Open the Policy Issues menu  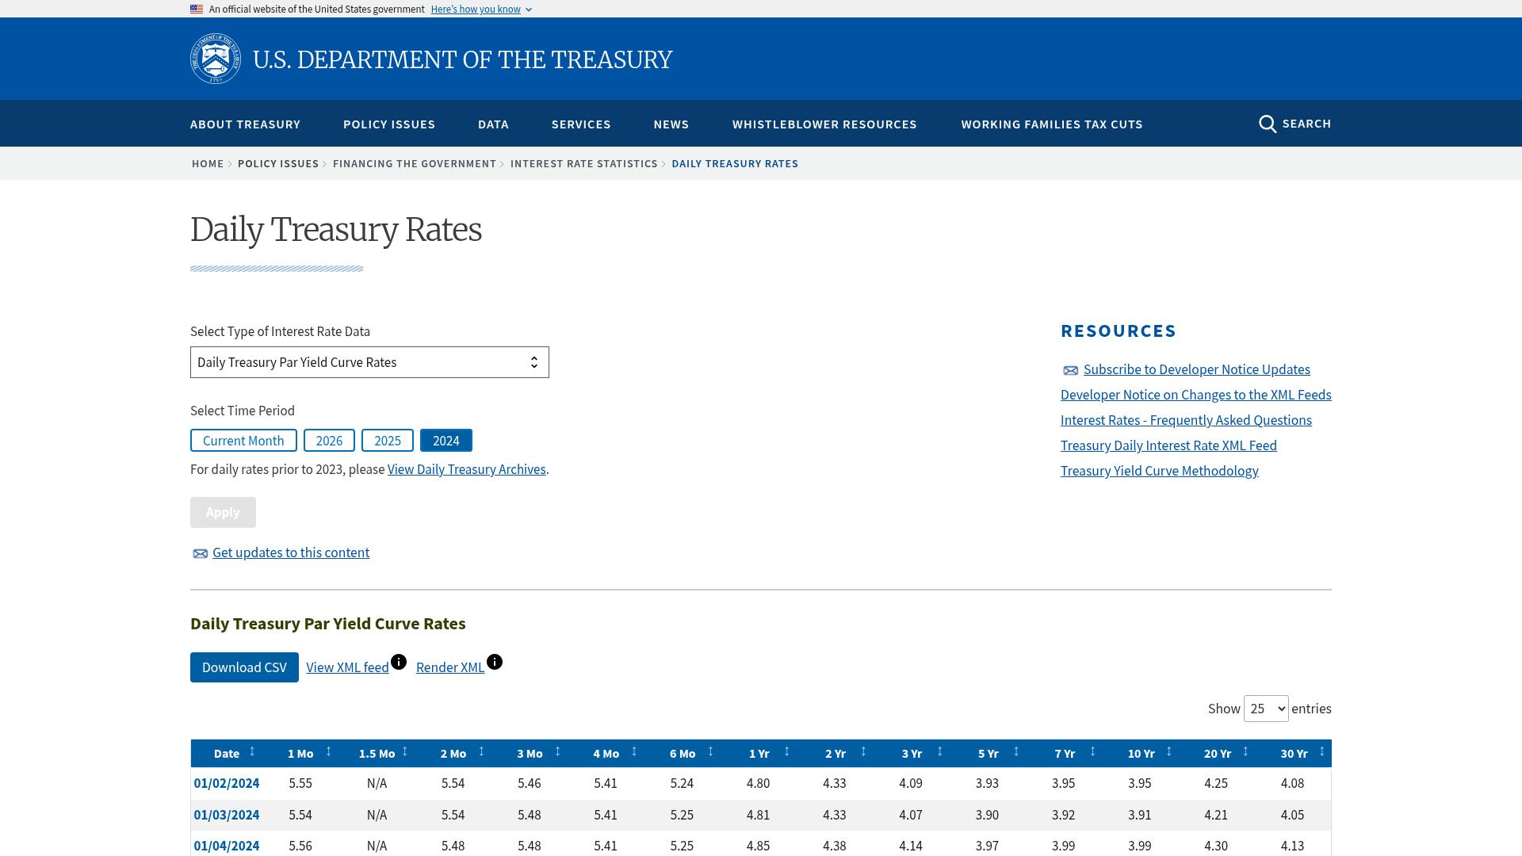[x=389, y=124]
